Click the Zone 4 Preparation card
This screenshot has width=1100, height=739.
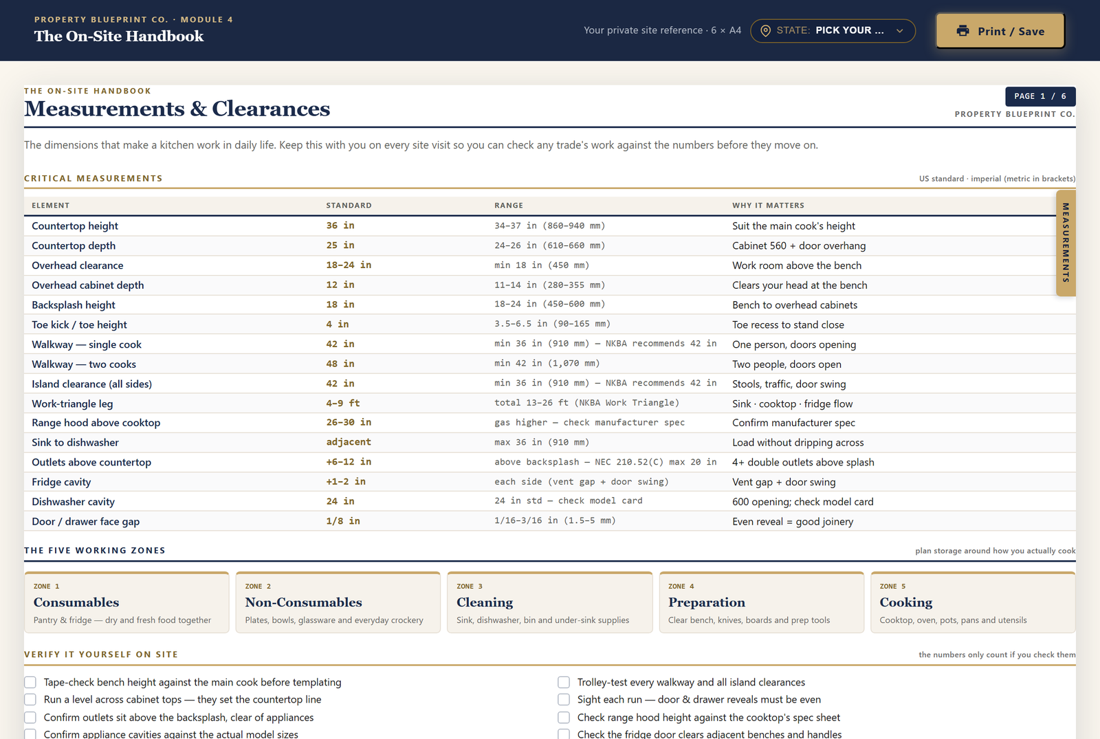click(762, 602)
